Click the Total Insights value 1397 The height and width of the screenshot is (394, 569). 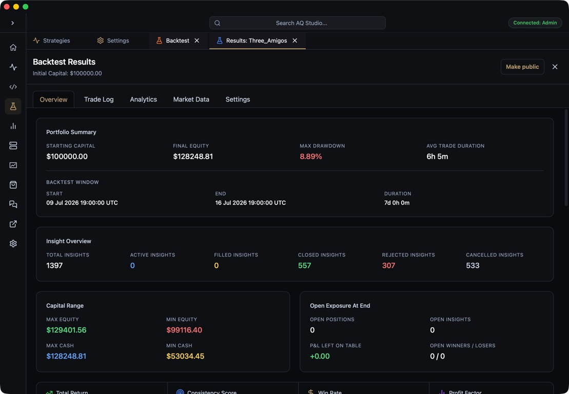point(54,266)
